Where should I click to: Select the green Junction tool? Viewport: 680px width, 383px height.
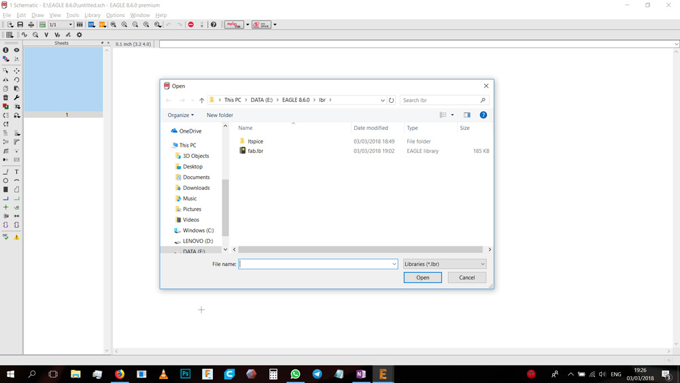[5, 207]
